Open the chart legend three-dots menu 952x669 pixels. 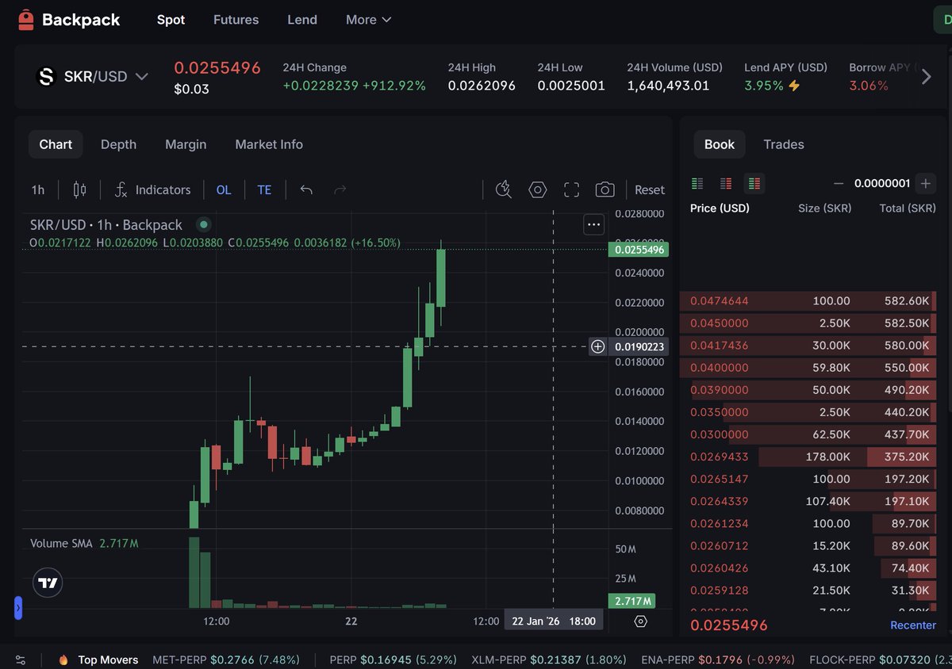(x=593, y=225)
